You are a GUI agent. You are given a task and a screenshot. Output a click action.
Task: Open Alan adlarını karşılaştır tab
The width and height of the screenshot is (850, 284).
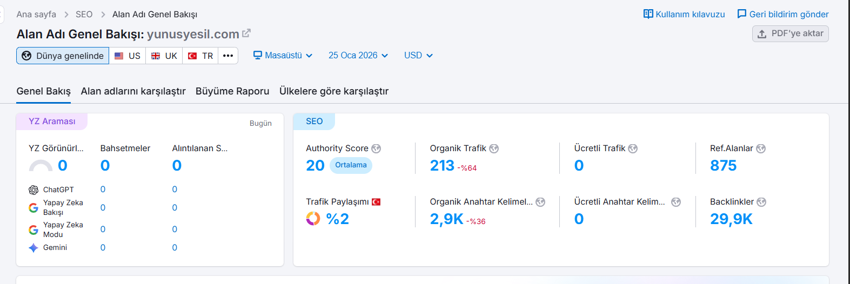coord(133,91)
